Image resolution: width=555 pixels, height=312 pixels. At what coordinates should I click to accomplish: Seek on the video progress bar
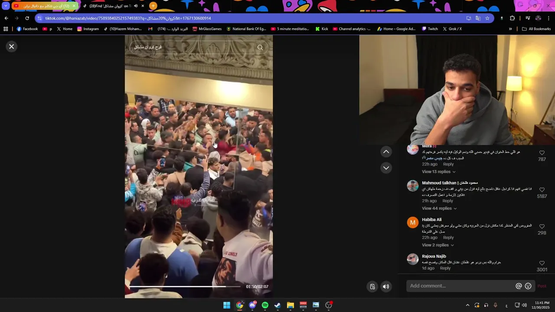click(185, 286)
